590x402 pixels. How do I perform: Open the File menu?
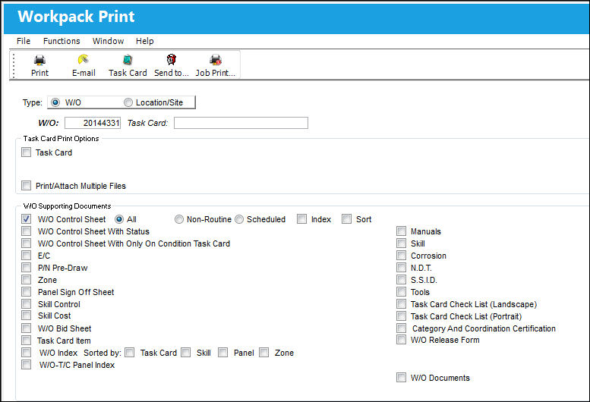tap(24, 41)
